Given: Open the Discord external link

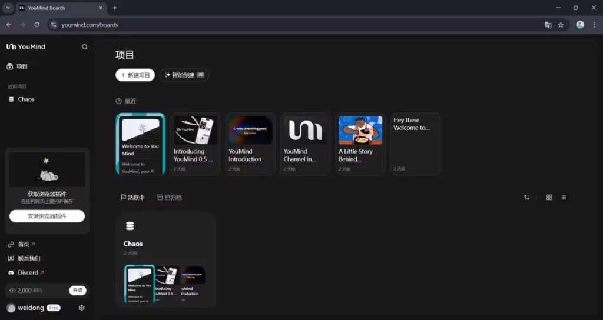Looking at the screenshot, I should [x=27, y=272].
